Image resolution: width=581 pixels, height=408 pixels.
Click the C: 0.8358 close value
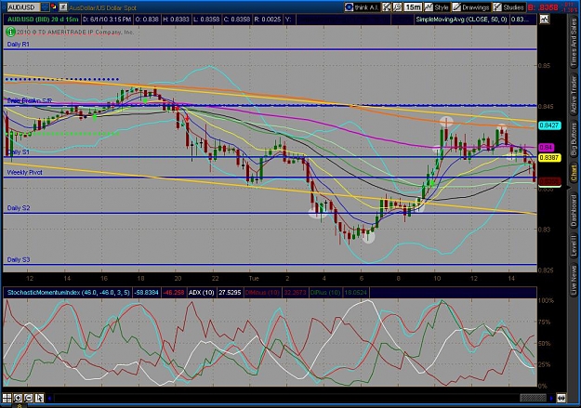tap(237, 20)
